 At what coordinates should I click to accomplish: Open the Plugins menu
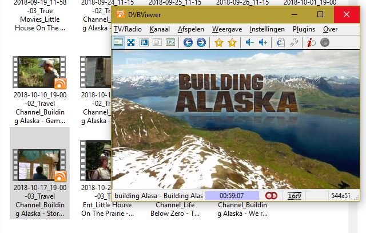point(304,29)
